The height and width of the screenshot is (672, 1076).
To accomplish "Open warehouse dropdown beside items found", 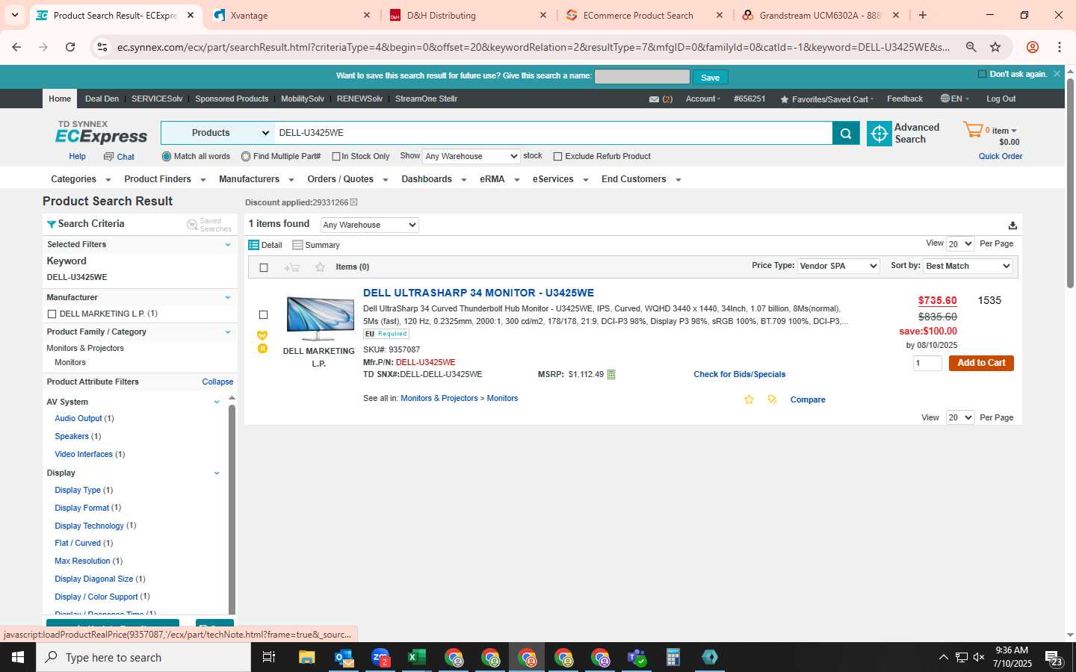I will pos(369,225).
